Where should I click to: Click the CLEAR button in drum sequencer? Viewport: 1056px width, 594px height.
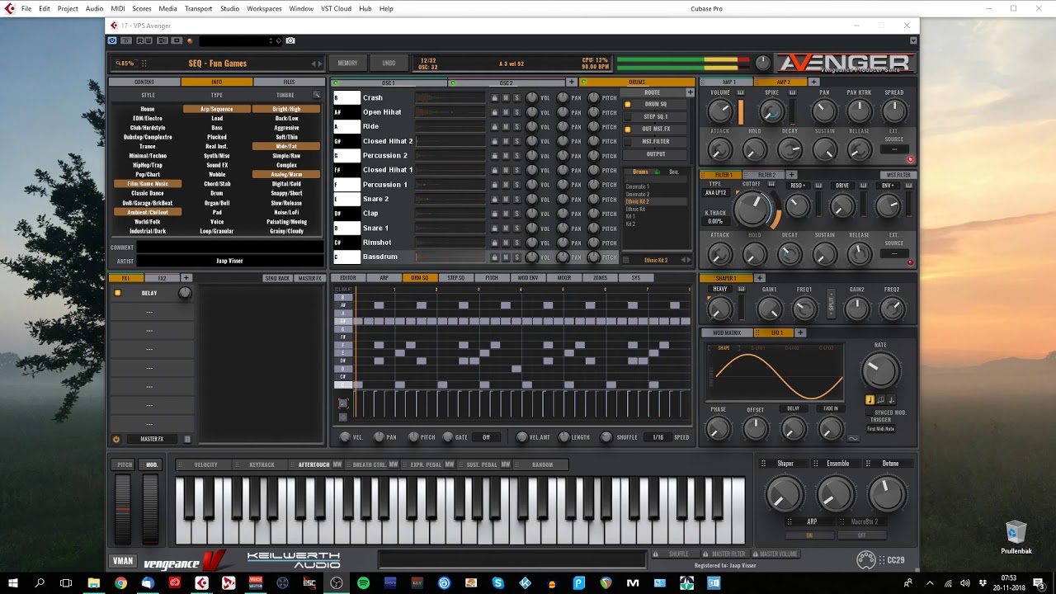point(343,289)
